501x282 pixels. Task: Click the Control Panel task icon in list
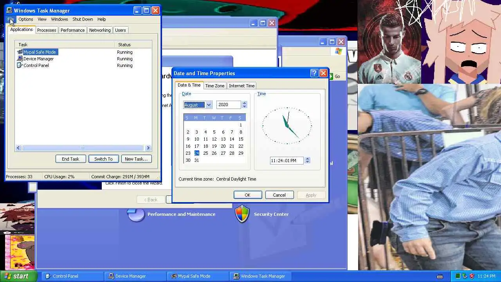(x=20, y=65)
